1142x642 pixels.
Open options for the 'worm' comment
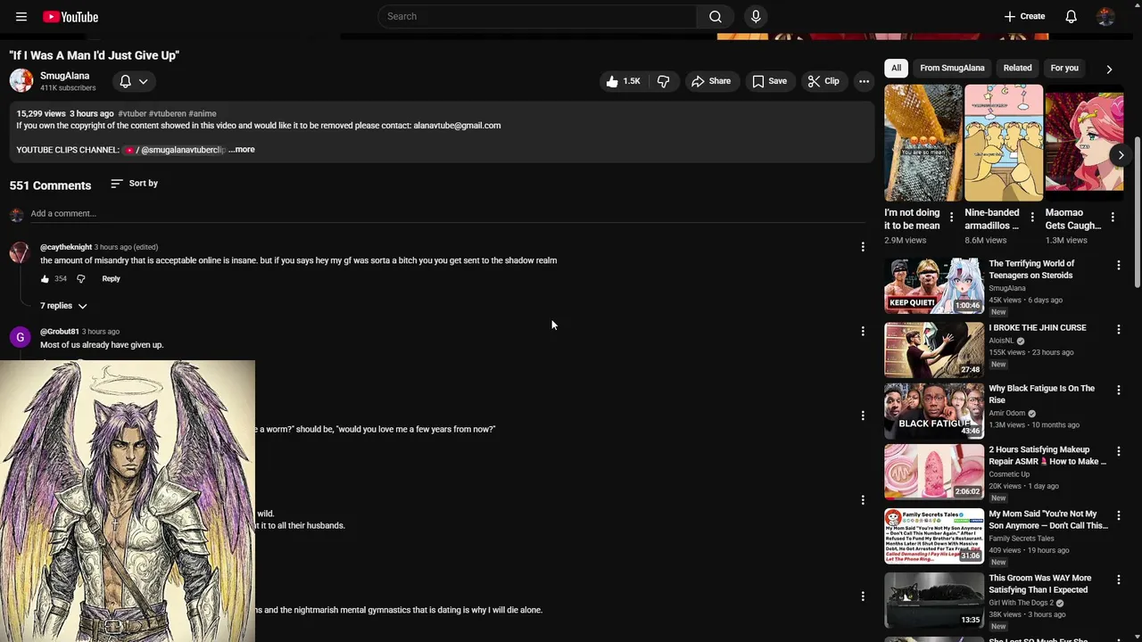click(862, 416)
